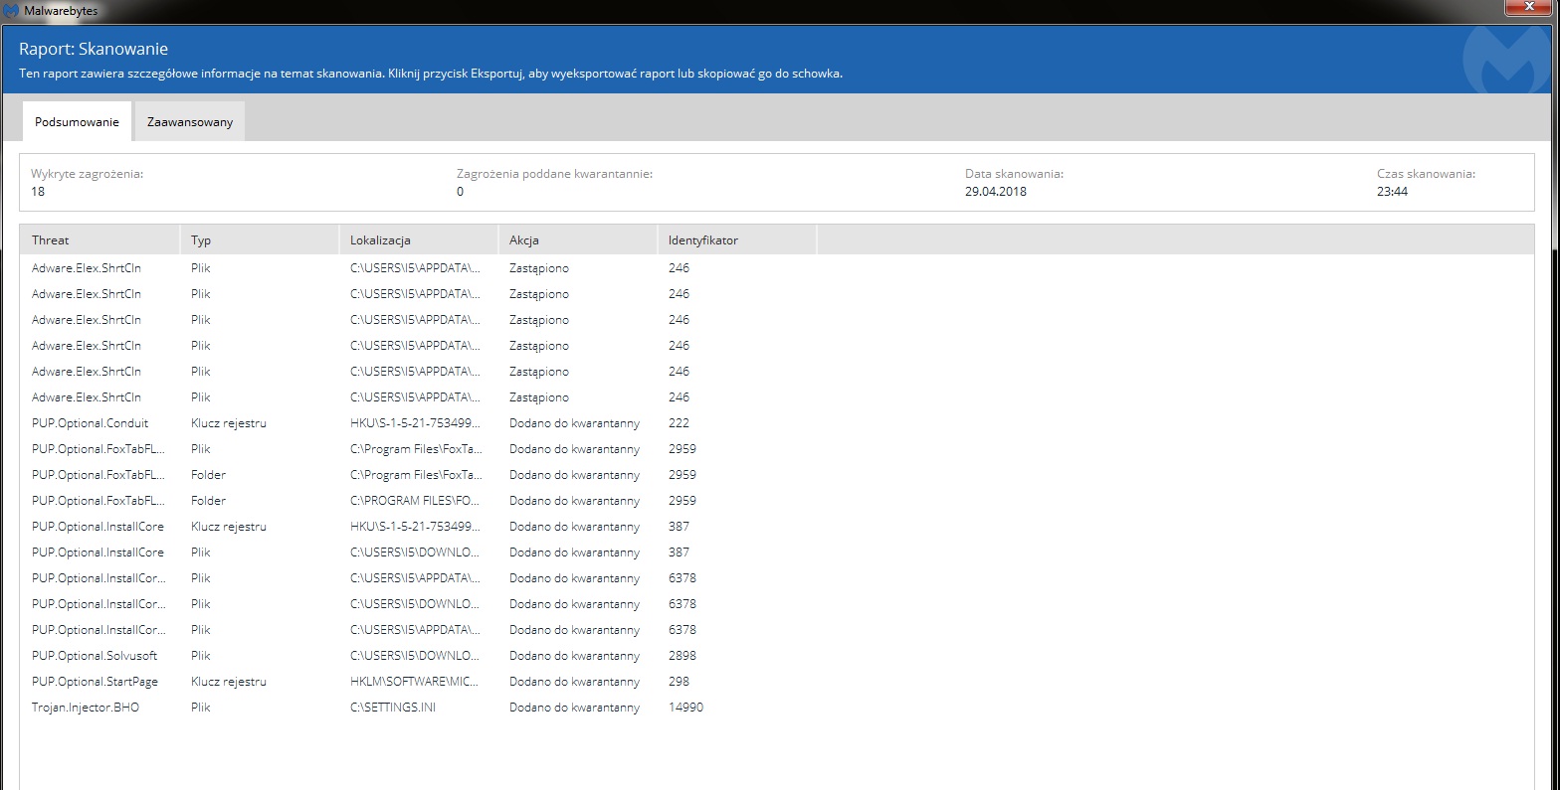Click InstallCore row with identifier 387 and Plik

(x=776, y=553)
